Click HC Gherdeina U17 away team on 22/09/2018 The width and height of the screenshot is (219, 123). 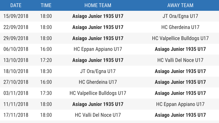(x=180, y=27)
